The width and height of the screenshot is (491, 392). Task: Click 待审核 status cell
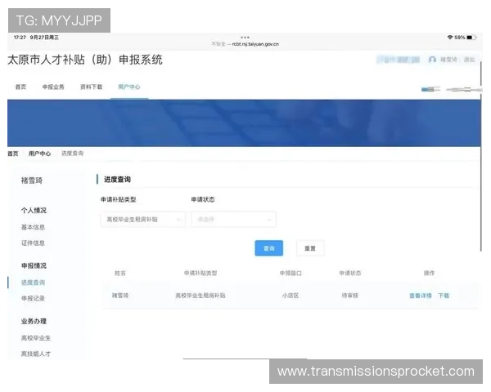click(x=349, y=296)
